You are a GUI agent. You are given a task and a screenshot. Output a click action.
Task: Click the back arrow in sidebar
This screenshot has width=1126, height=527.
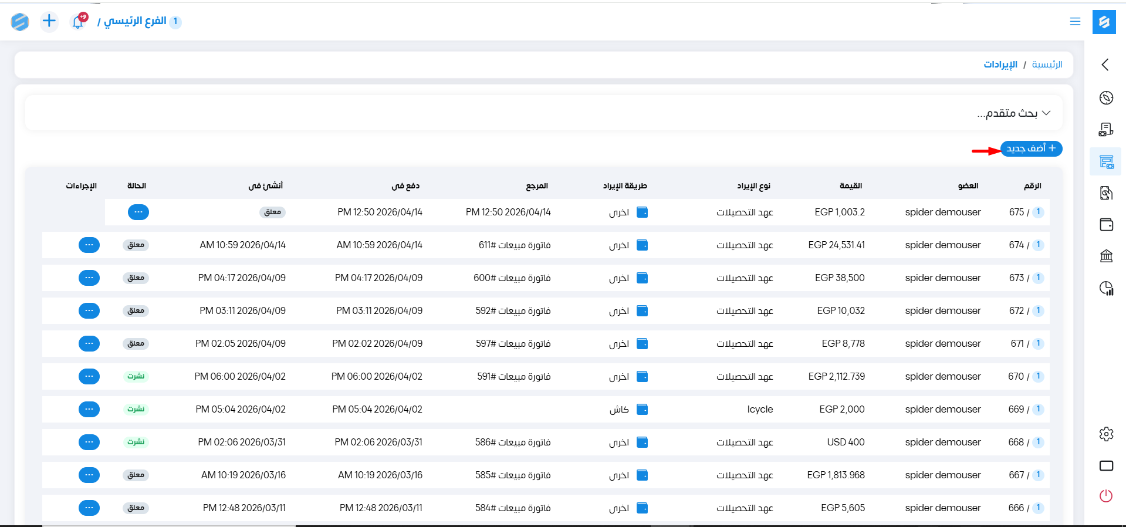coord(1105,65)
